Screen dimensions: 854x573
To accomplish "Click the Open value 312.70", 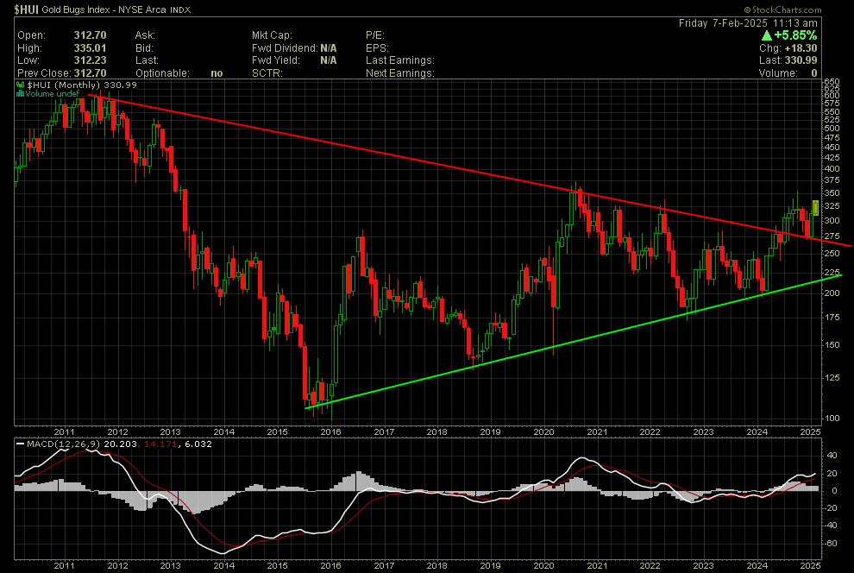I will click(90, 35).
